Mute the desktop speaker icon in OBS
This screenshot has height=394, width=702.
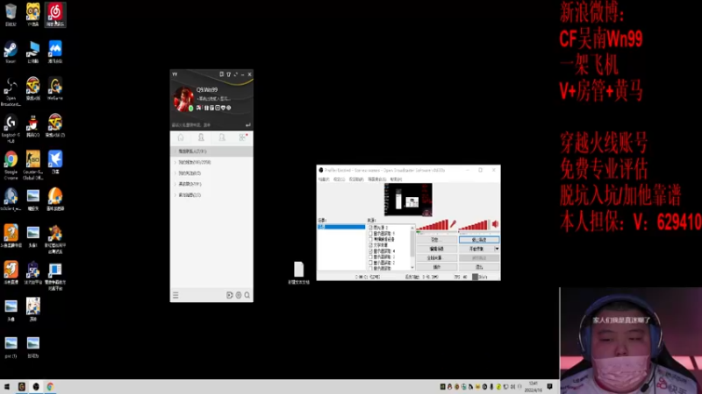(x=495, y=224)
